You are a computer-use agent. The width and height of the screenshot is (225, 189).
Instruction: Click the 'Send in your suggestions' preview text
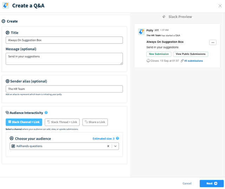[x=162, y=47]
